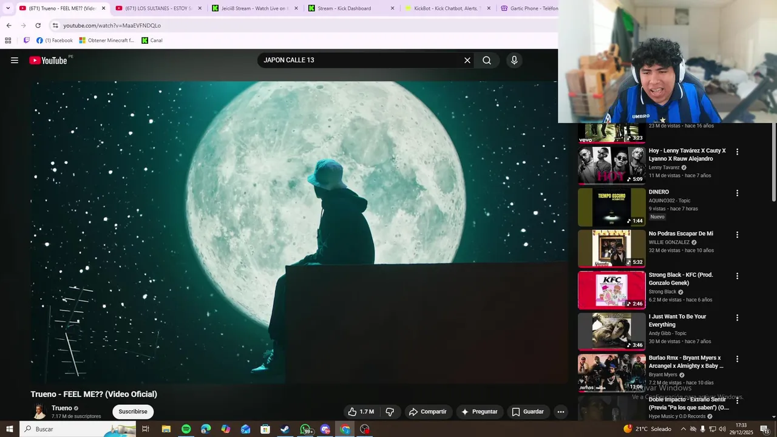Open Discord from taskbar

(325, 429)
